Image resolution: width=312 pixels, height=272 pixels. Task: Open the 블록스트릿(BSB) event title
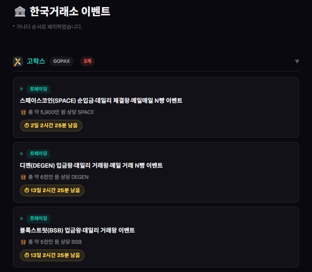77,230
